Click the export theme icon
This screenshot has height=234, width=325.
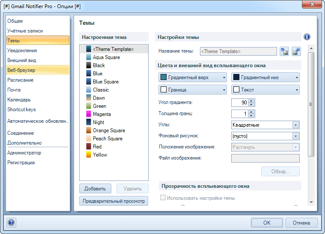tap(296, 51)
